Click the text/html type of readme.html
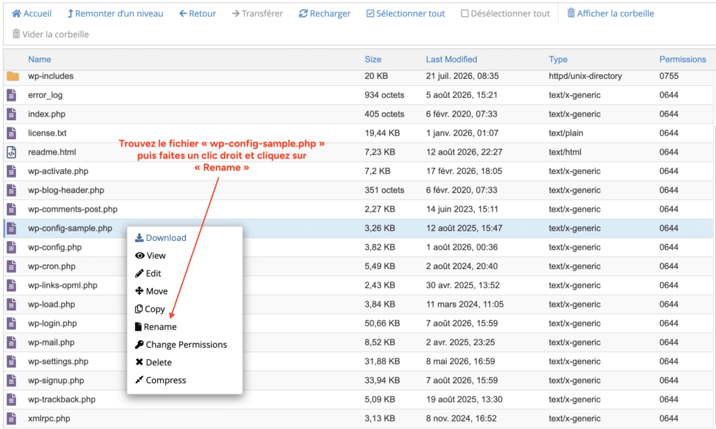The width and height of the screenshot is (716, 429). [565, 152]
